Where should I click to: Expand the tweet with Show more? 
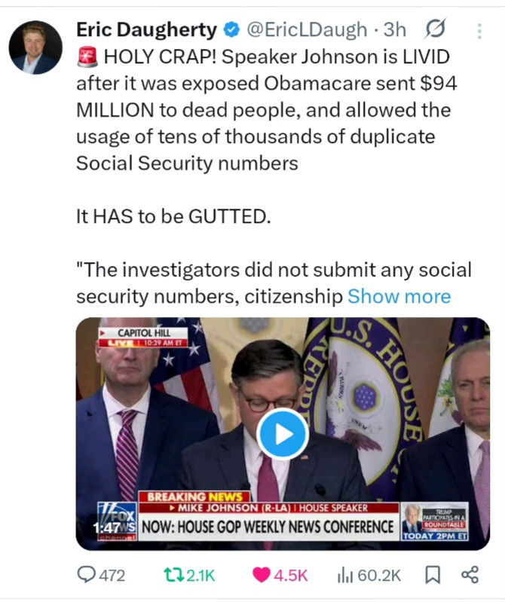[x=399, y=296]
